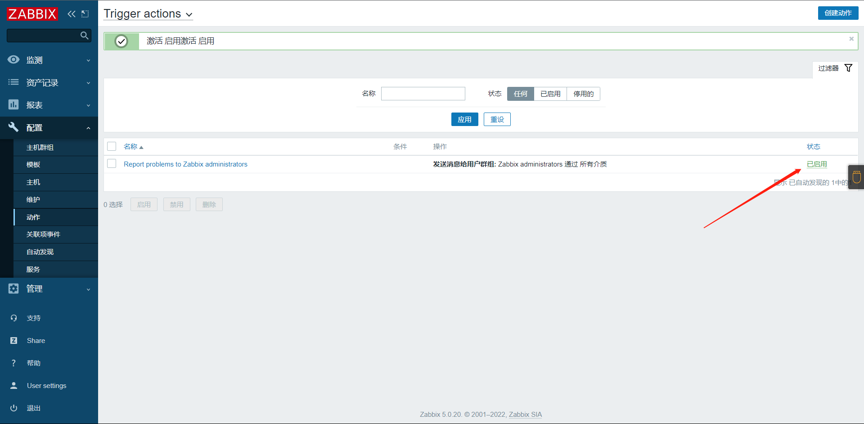Open Report problems to Zabbix administrators link
The height and width of the screenshot is (424, 864).
coord(185,164)
